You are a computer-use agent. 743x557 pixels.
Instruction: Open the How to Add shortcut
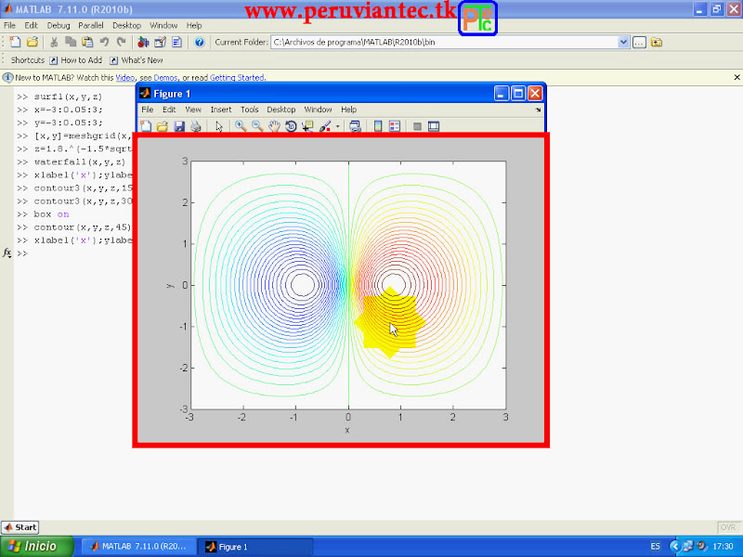76,60
